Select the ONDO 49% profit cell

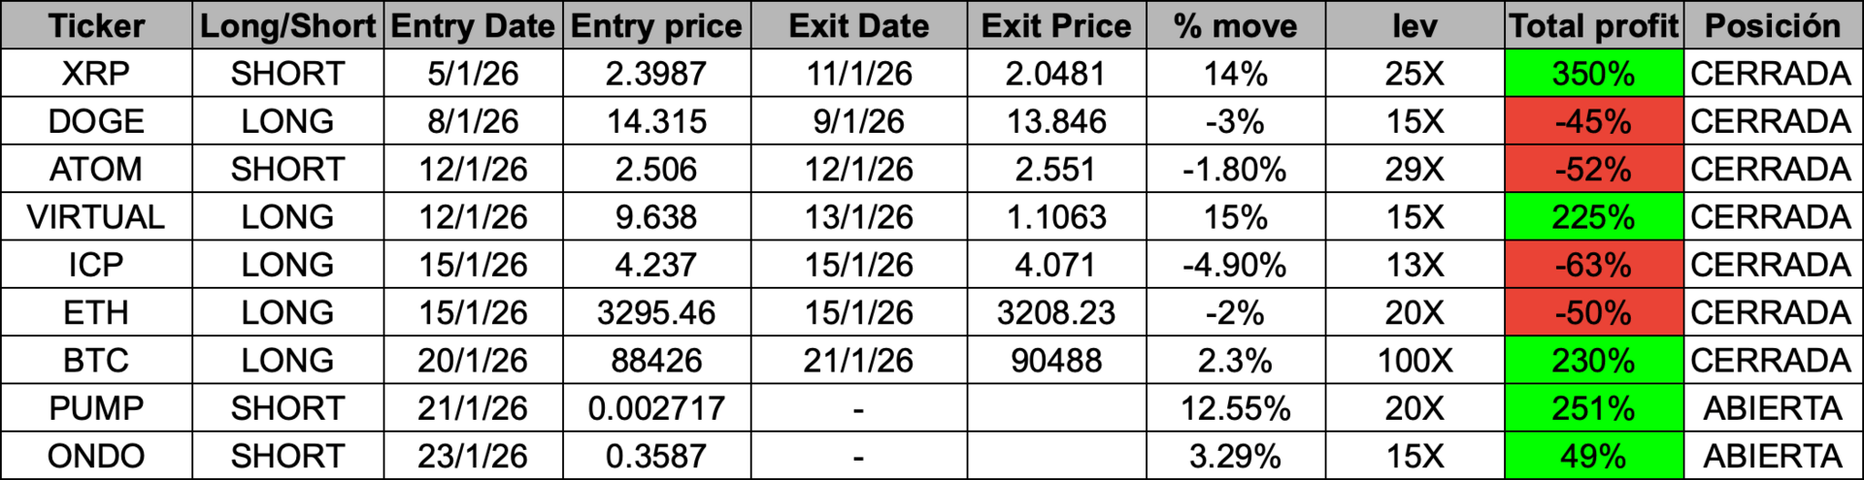point(1593,456)
